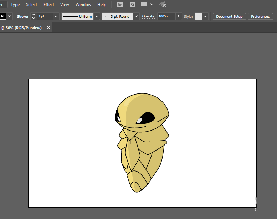The height and width of the screenshot is (219, 277).
Task: Click the Document Setup button
Action: click(229, 16)
